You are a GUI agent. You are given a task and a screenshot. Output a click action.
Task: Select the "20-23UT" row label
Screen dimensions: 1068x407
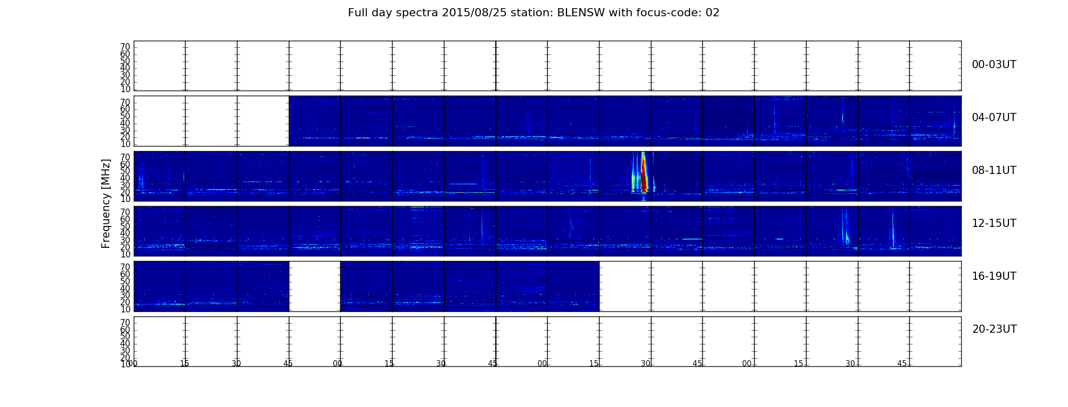click(994, 329)
